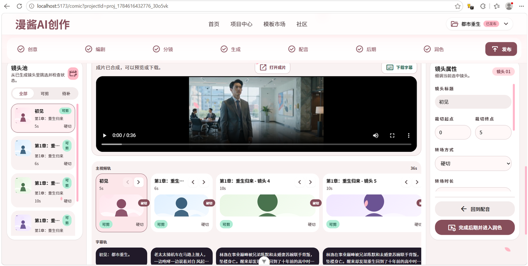Select the 初见 shot card in 镜头池
Viewport: 528px width, 266px height.
[43, 118]
